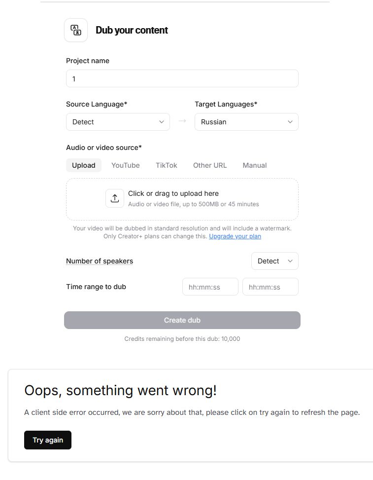Click the Create dub button

182,320
